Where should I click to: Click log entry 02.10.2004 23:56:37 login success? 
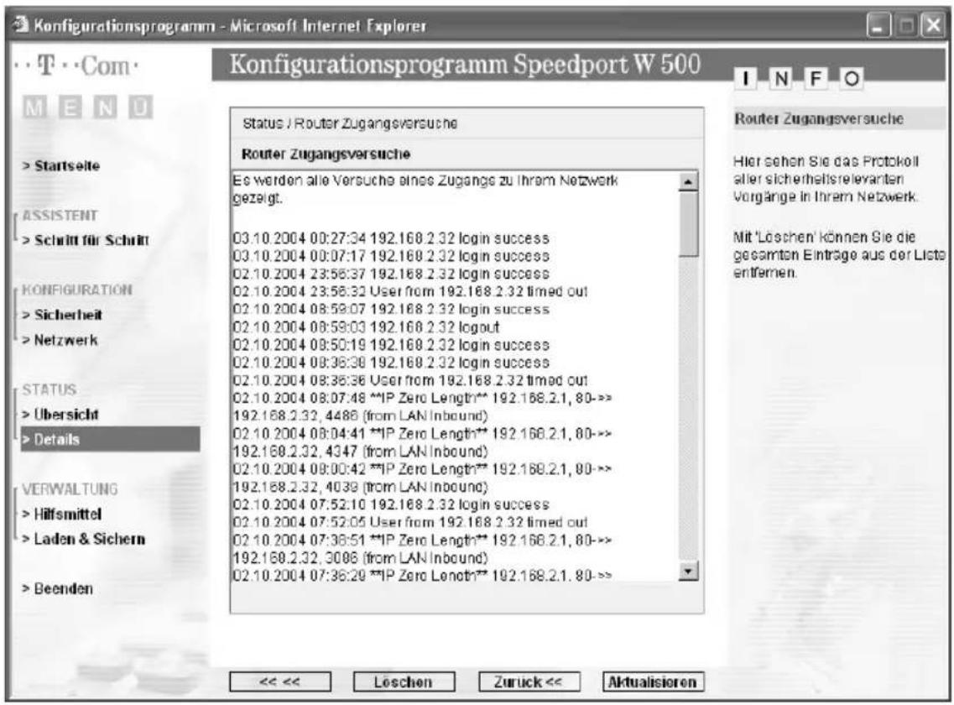coord(391,274)
